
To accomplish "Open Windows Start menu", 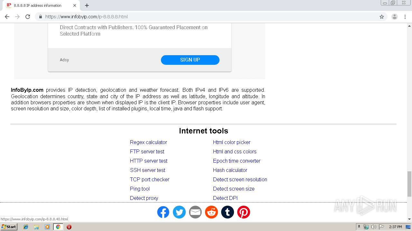I will (9, 227).
